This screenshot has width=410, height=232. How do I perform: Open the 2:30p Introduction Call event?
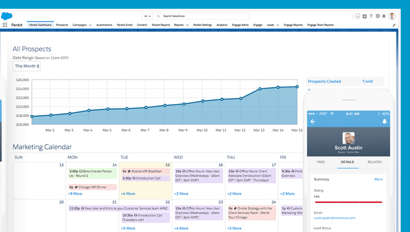tap(146, 178)
